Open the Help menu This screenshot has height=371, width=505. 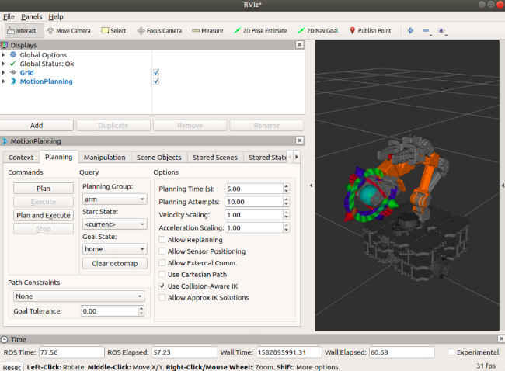point(56,17)
